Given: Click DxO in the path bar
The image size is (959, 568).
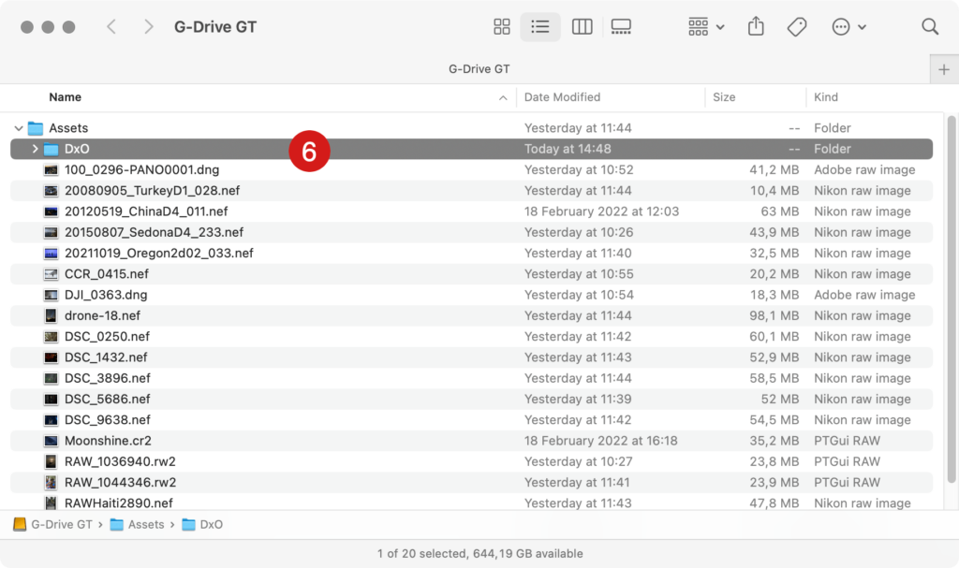Looking at the screenshot, I should (x=202, y=525).
